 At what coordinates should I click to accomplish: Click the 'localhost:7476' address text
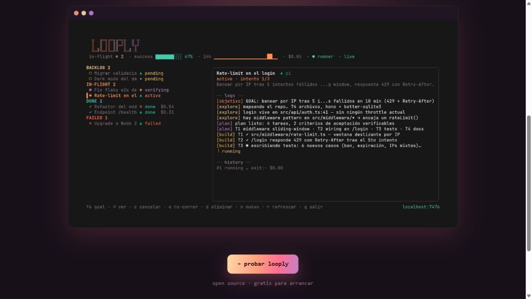[x=421, y=207]
